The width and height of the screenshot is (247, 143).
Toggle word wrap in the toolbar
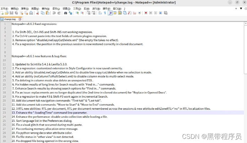(x=100, y=13)
